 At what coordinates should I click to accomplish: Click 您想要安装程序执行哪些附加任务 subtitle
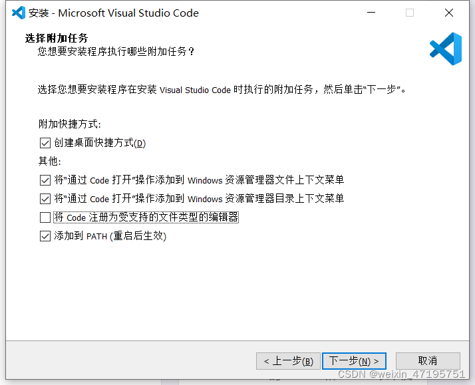(116, 51)
